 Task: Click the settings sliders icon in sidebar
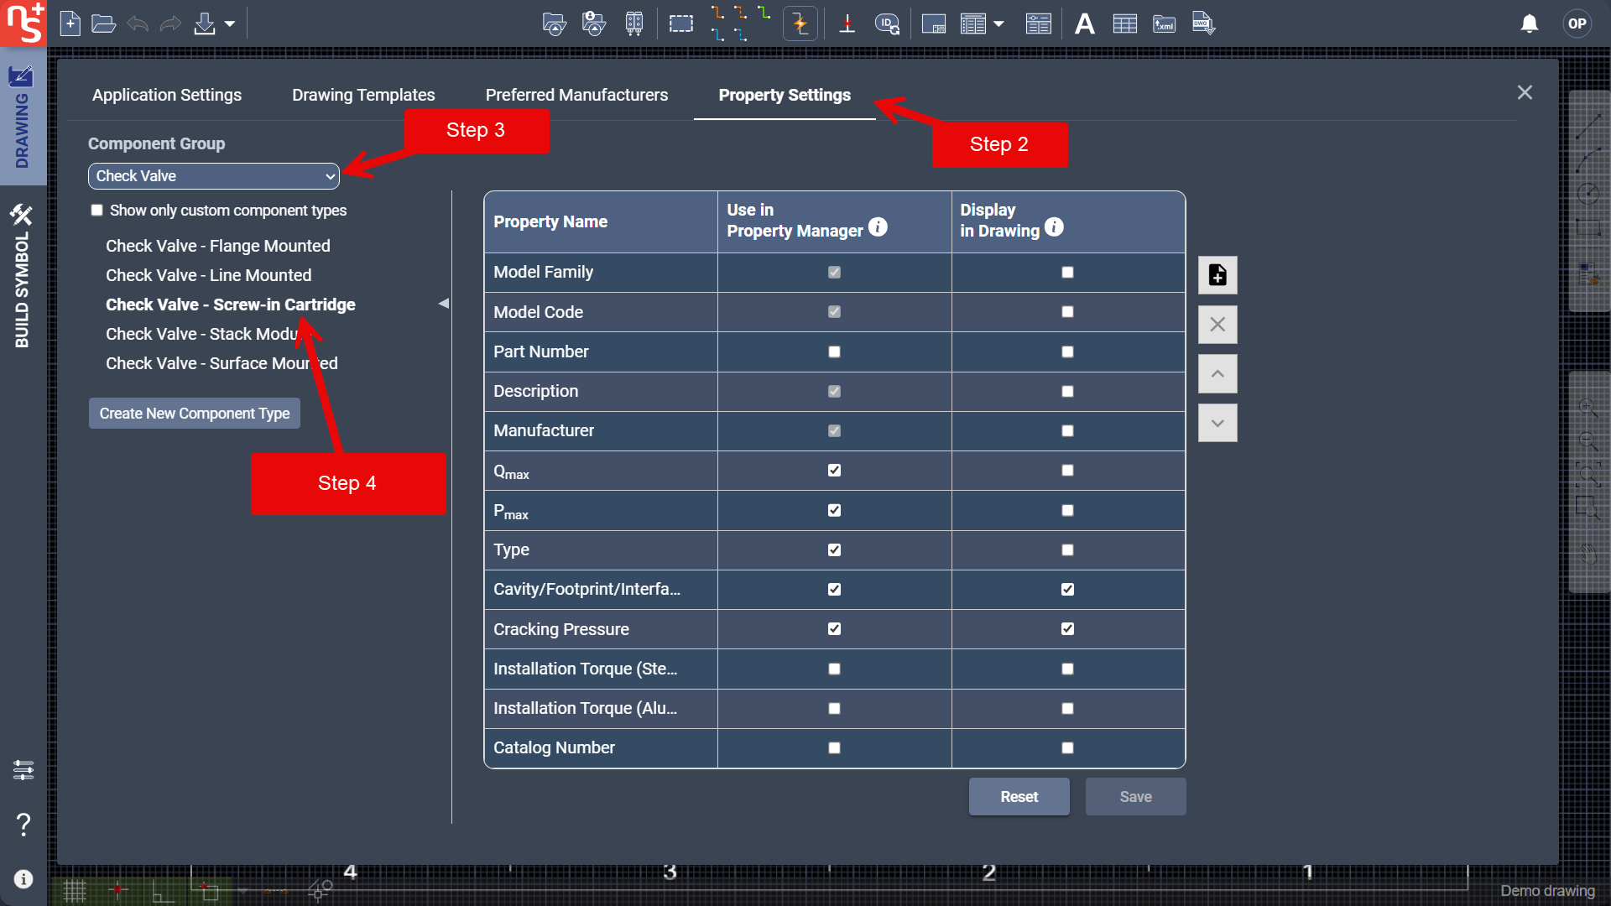23,770
